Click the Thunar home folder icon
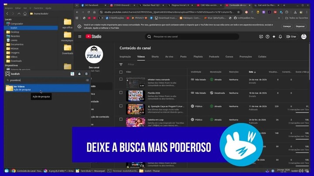 pos(25,13)
